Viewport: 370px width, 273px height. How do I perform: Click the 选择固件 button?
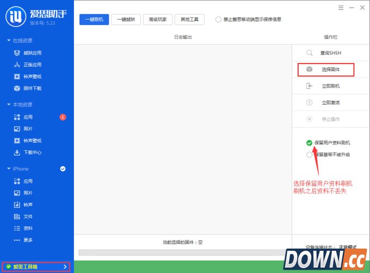[x=325, y=69]
